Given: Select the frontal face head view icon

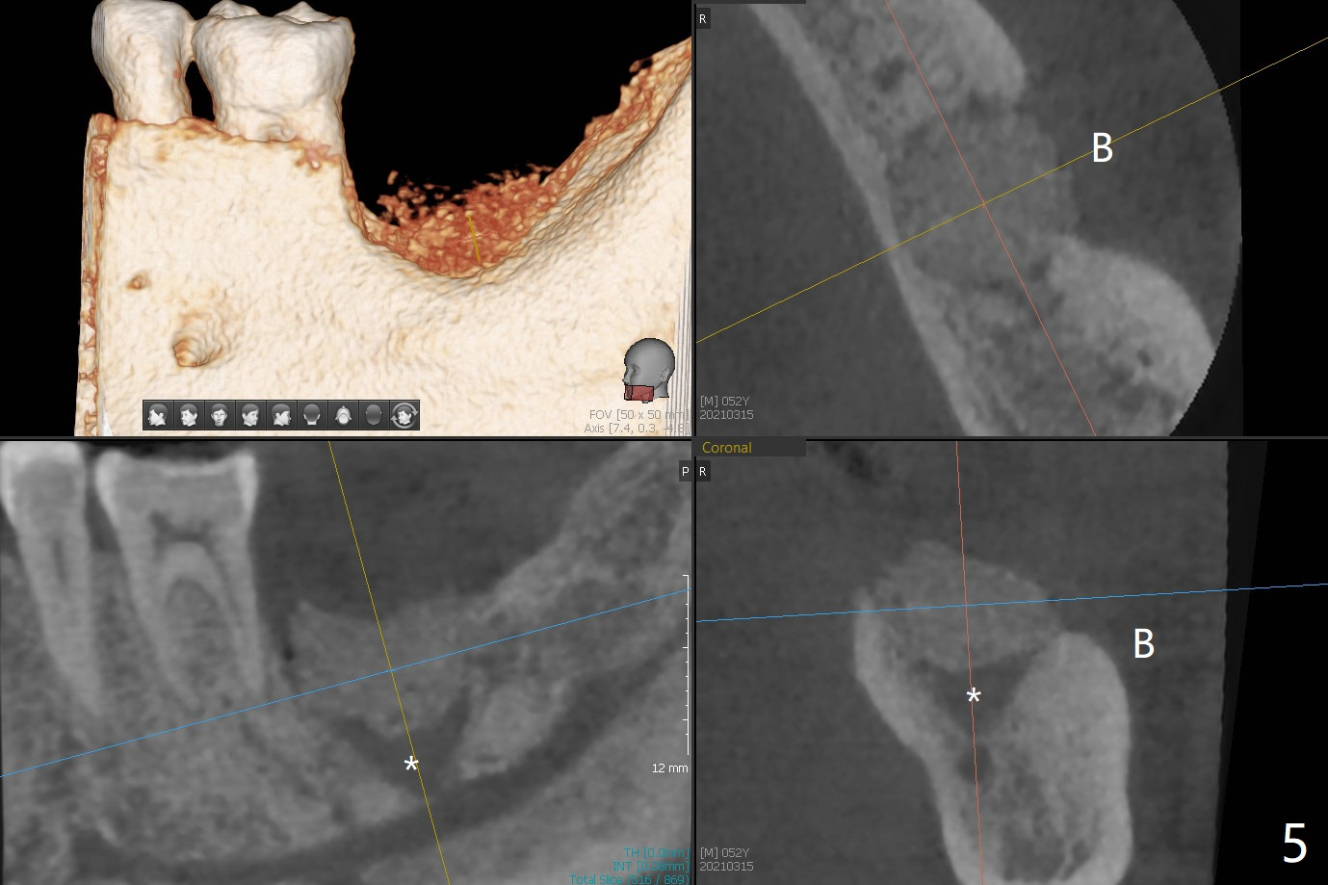Looking at the screenshot, I should [220, 415].
